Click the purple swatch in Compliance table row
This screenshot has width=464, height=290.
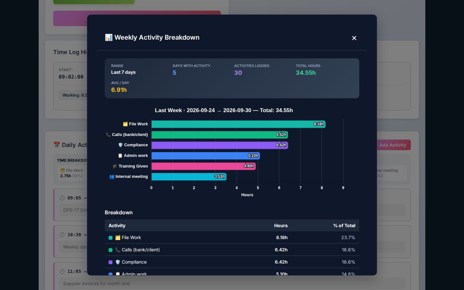point(111,262)
